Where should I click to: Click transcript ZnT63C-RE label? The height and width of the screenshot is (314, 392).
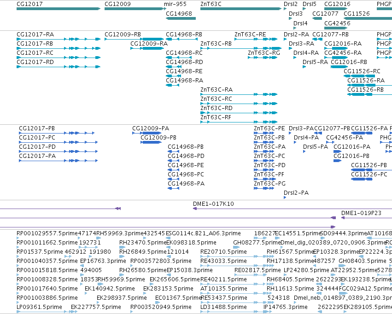(250, 34)
